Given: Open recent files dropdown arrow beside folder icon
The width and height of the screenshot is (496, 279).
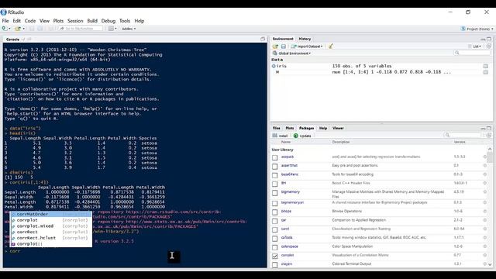Looking at the screenshot, I should pyautogui.click(x=23, y=29).
